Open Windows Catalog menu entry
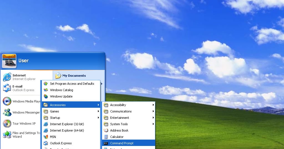The image size is (284, 149). coord(71,90)
